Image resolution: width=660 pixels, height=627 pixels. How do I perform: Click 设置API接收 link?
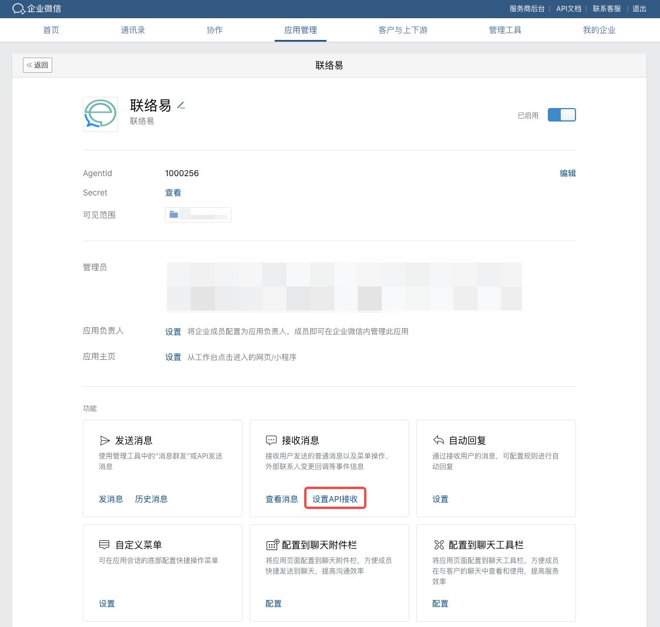(335, 499)
